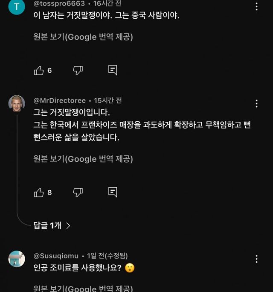Open options menu for @MrDirectoree comment

pos(256,103)
